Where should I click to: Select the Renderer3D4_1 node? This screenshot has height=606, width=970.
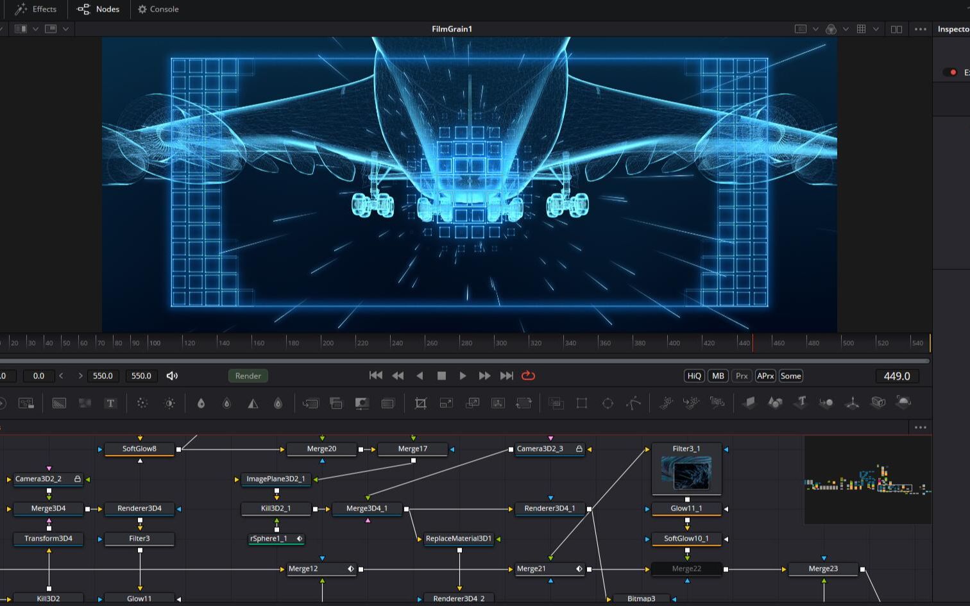(550, 509)
